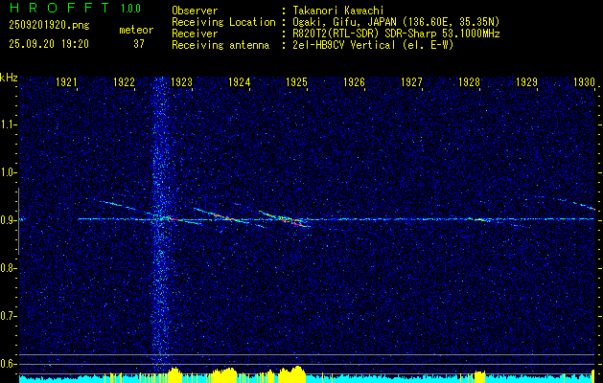Click frequency label 0.8
Screen dimensions: 603x383
click(7, 268)
